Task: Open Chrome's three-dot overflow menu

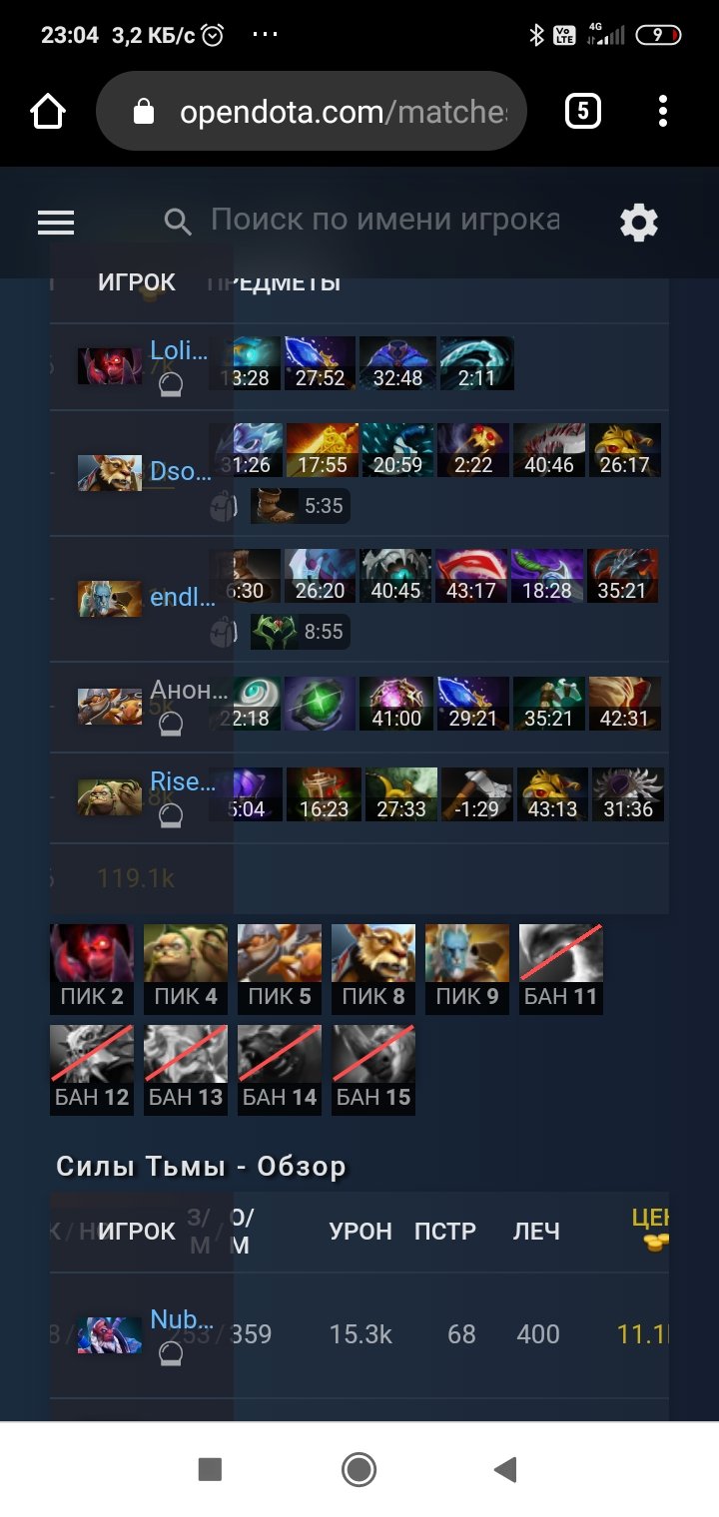Action: [663, 111]
